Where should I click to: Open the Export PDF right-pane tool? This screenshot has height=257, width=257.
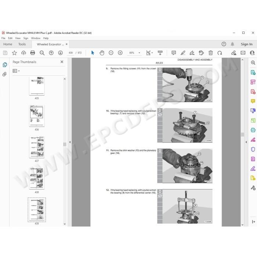tap(253, 72)
